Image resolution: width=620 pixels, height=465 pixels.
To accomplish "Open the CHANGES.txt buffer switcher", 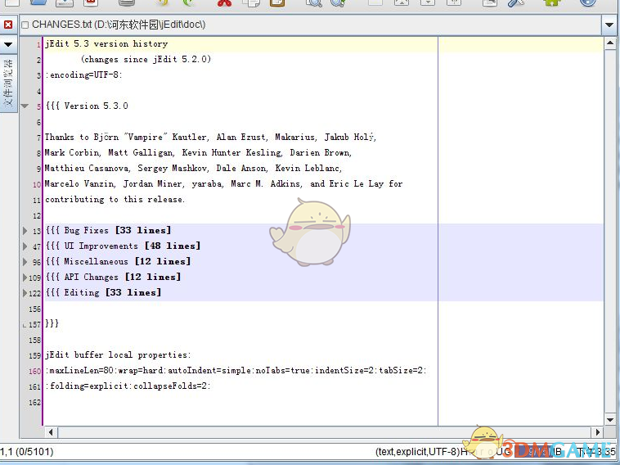I will [x=310, y=25].
